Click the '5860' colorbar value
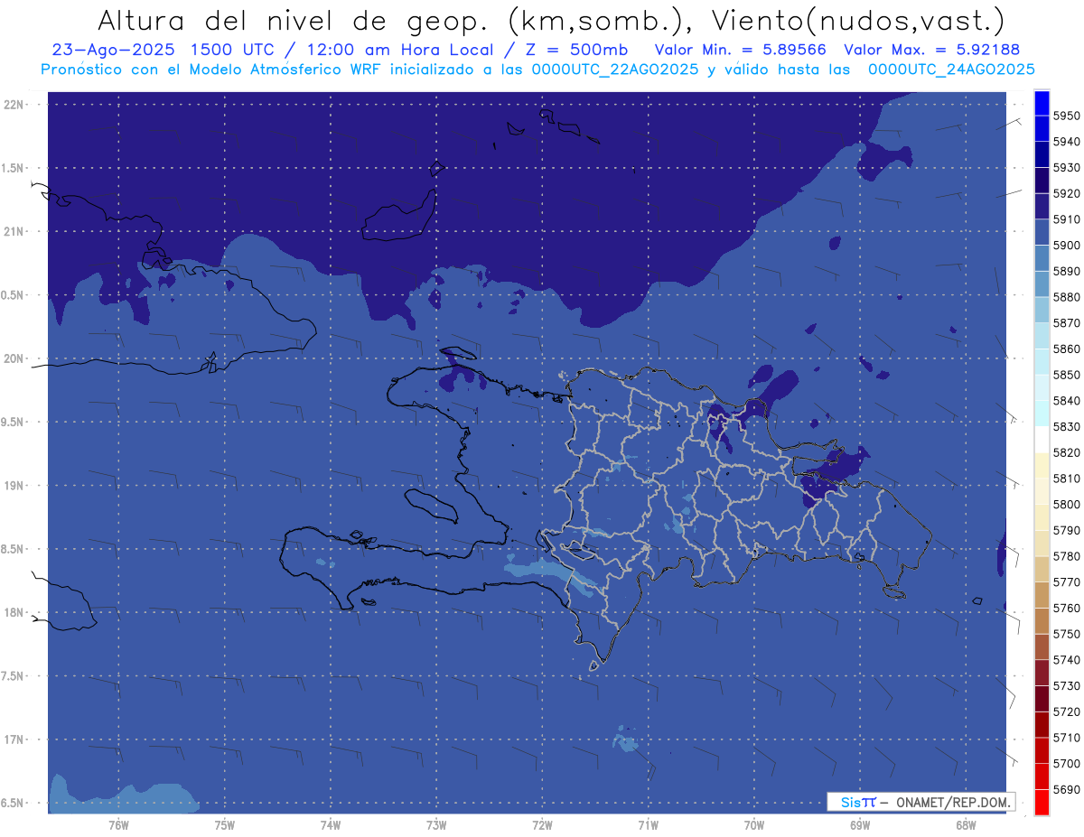 [1067, 349]
